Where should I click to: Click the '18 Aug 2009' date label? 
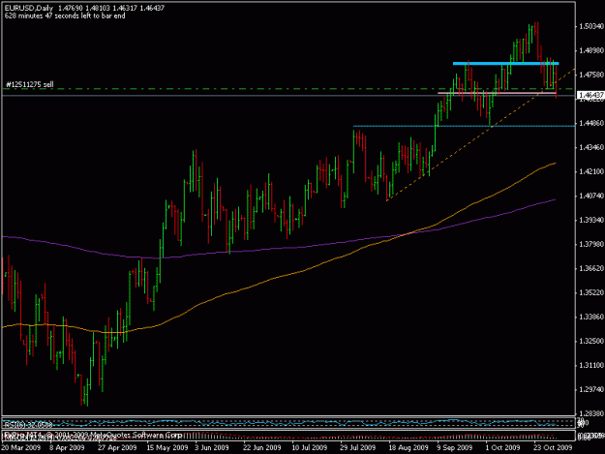coord(408,447)
